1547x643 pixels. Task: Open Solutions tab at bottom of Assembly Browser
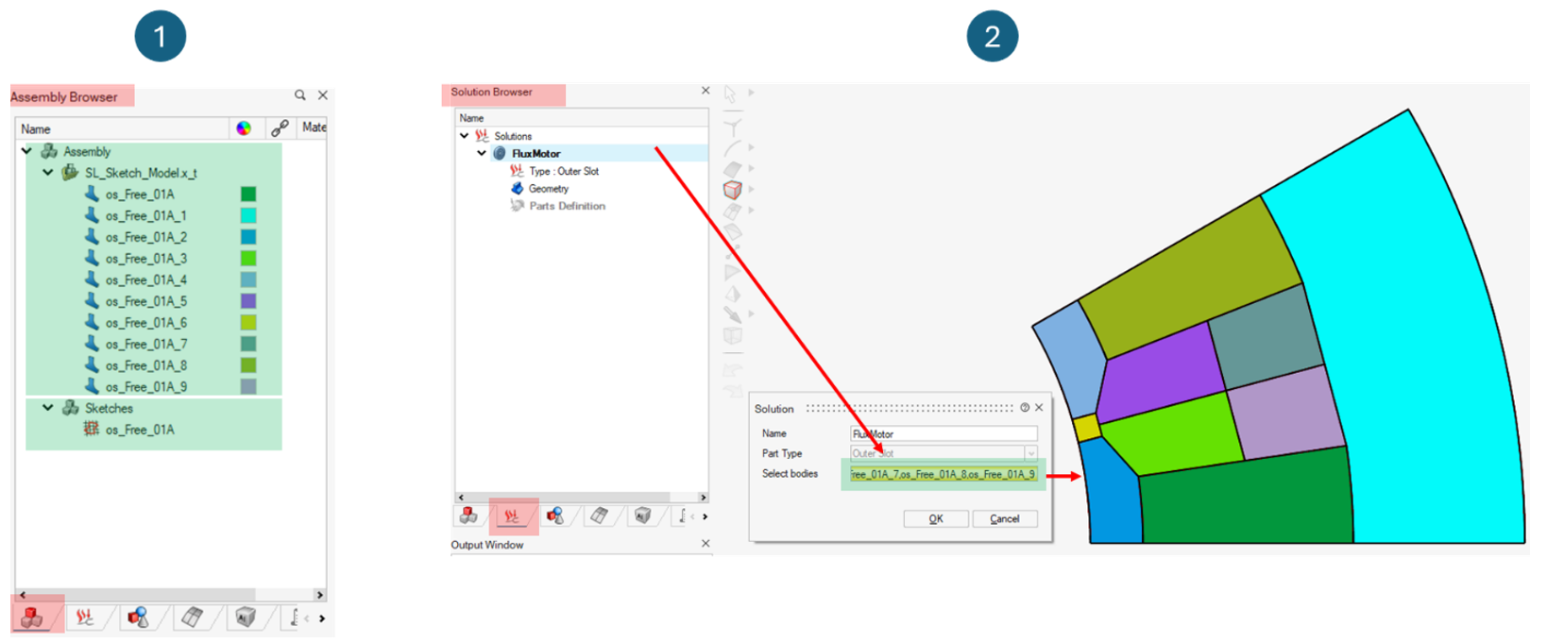point(84,618)
